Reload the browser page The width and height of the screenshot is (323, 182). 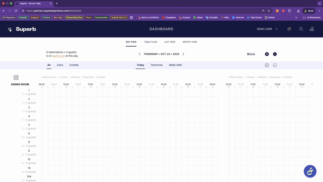coord(16,11)
